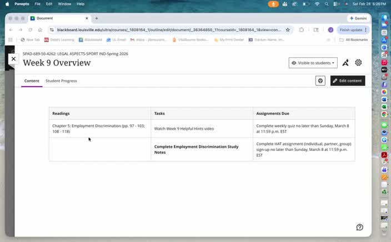Click the battery icon in menu bar

click(x=306, y=4)
